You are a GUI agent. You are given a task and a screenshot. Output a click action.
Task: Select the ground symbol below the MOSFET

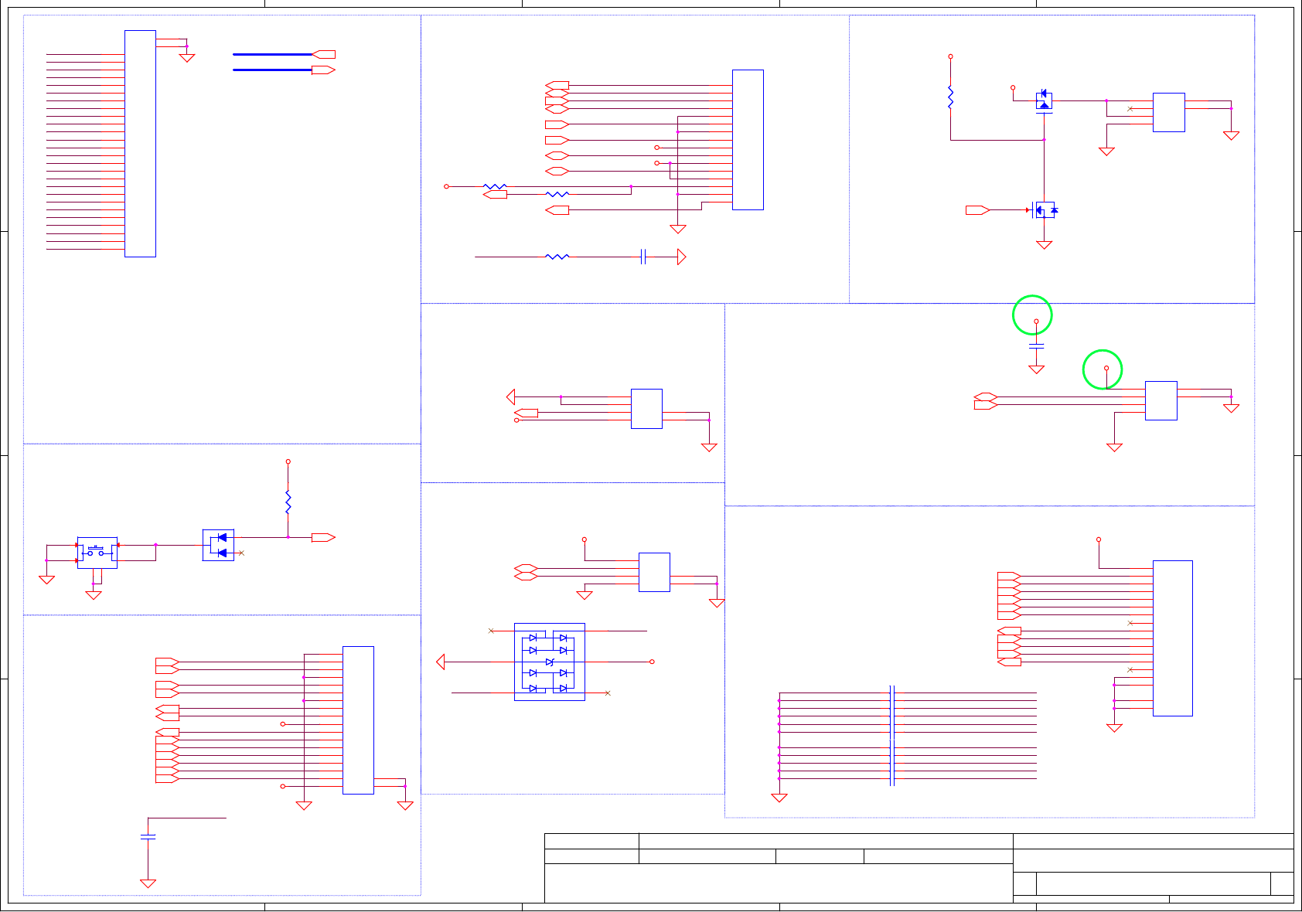[1044, 245]
